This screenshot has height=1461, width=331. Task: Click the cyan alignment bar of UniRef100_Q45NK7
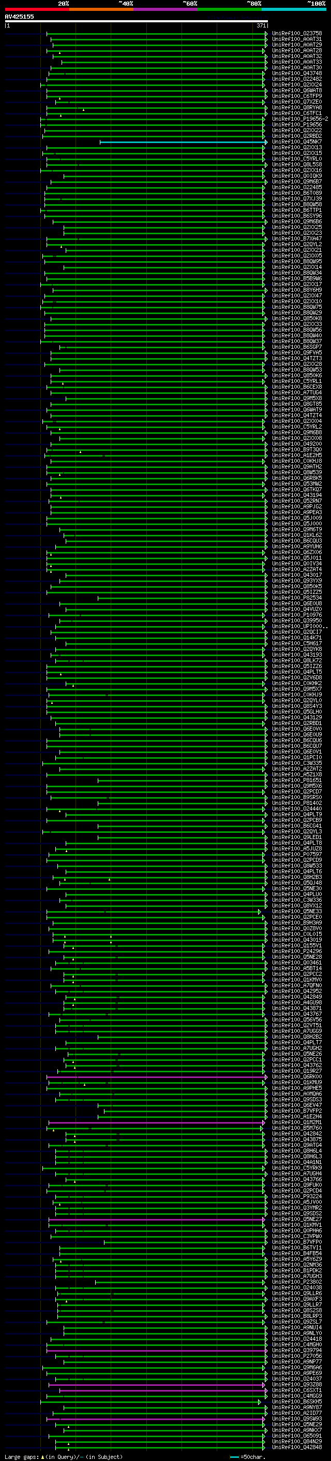(x=183, y=142)
